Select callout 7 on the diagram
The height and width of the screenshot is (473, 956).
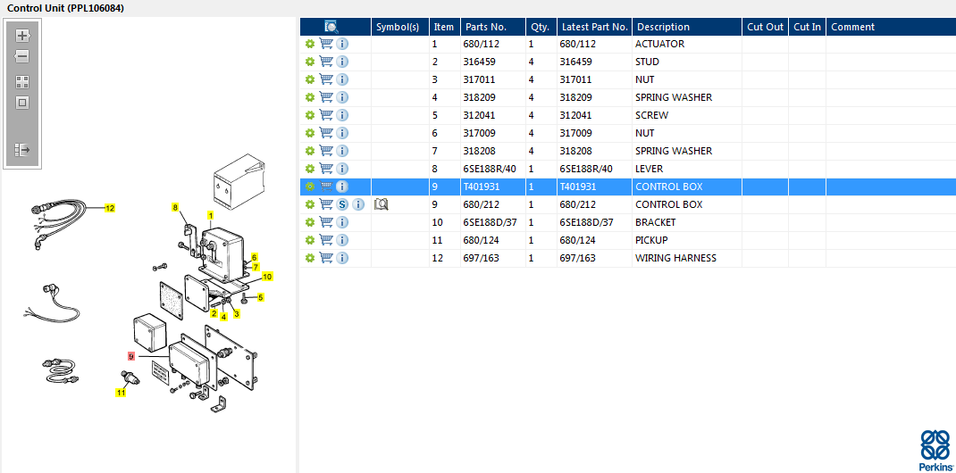(x=256, y=267)
